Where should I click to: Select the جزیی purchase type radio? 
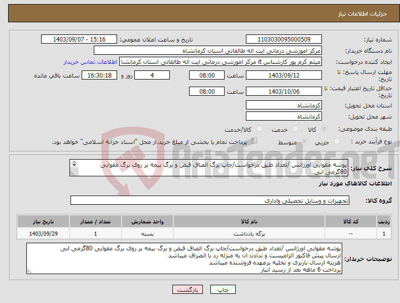[x=337, y=141]
